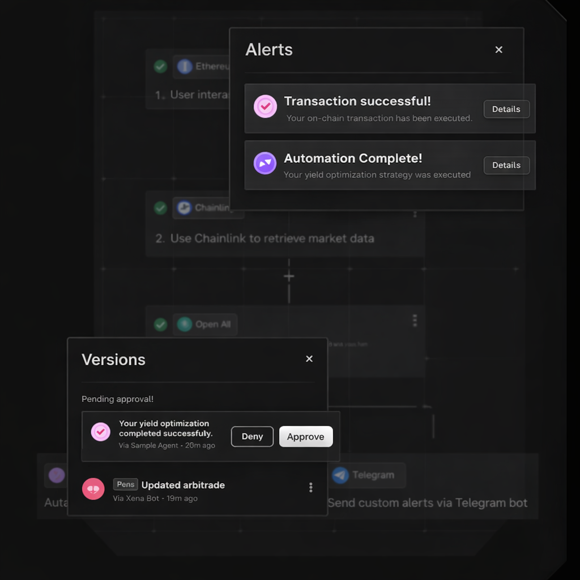Click the Ethereum logo icon in step 1
The width and height of the screenshot is (580, 580).
pyautogui.click(x=185, y=67)
